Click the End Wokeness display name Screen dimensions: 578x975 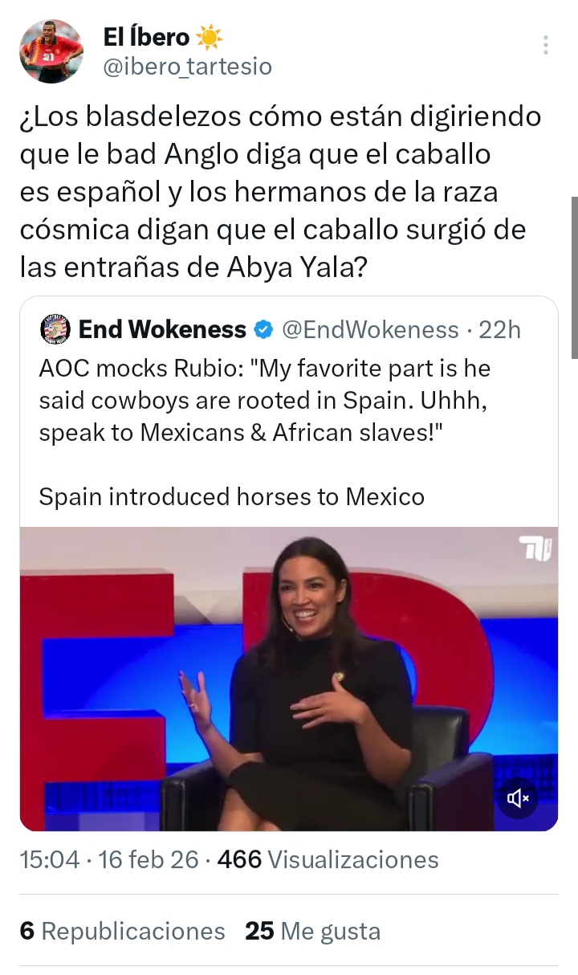162,329
